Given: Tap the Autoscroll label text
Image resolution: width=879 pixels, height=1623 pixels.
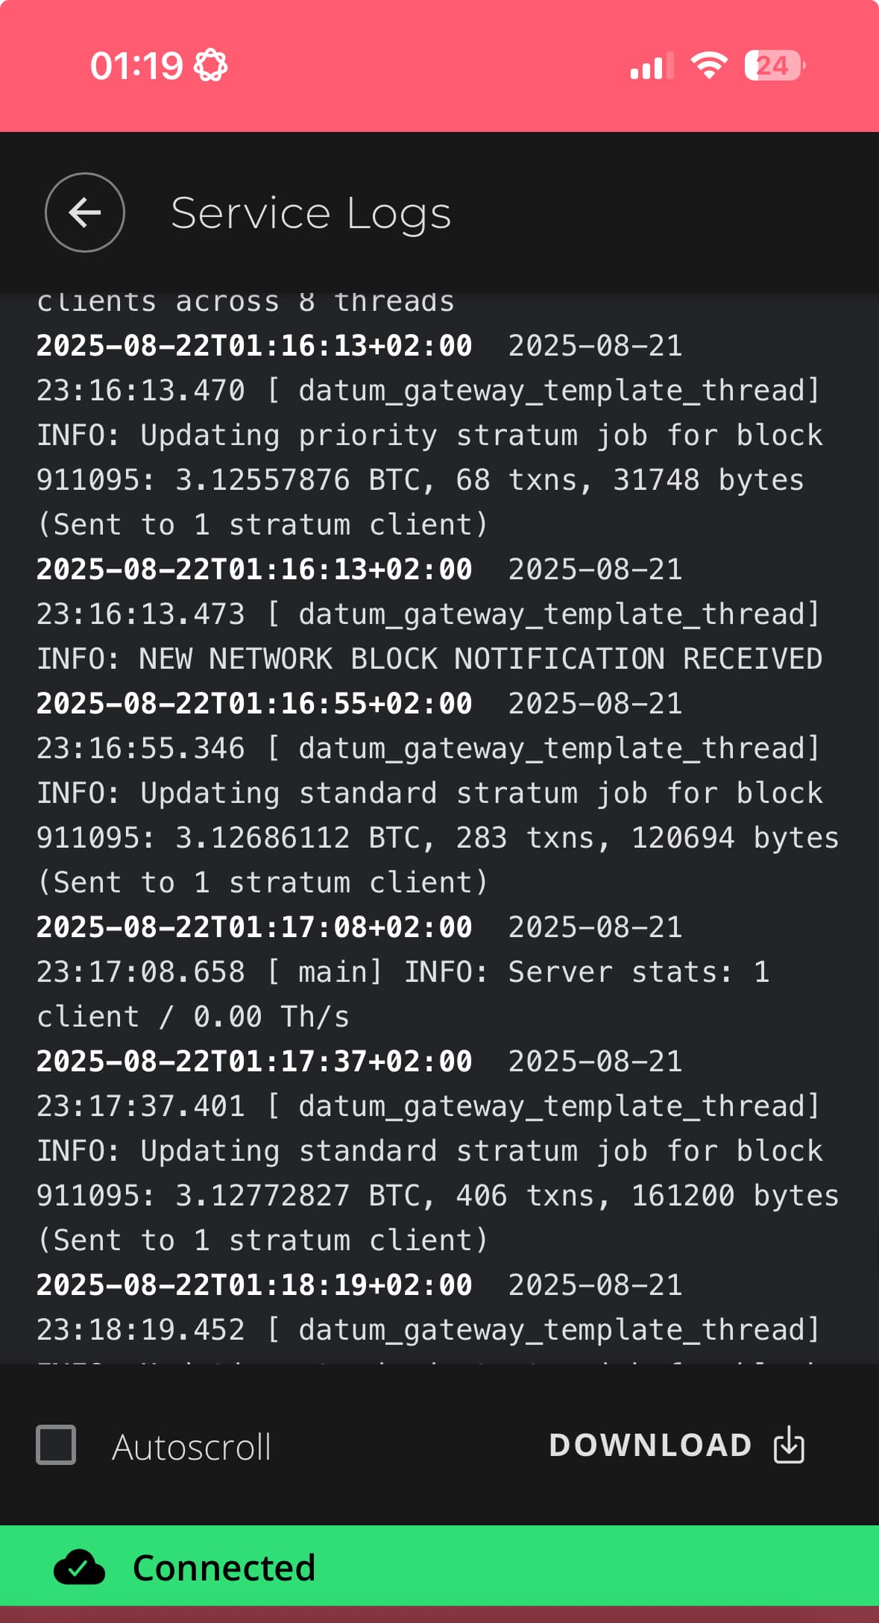Looking at the screenshot, I should pyautogui.click(x=192, y=1447).
